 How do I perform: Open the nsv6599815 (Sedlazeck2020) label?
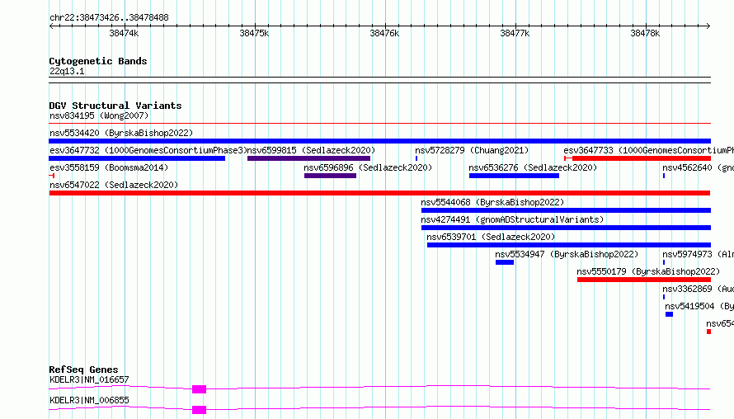[311, 150]
